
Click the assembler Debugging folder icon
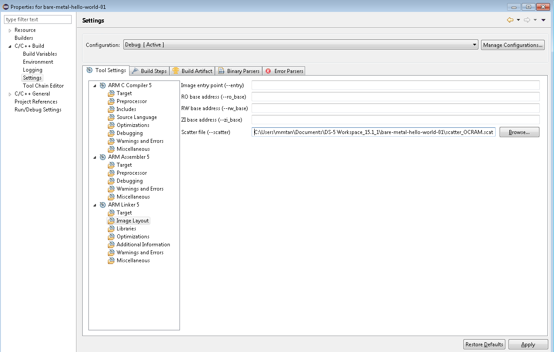coord(111,181)
